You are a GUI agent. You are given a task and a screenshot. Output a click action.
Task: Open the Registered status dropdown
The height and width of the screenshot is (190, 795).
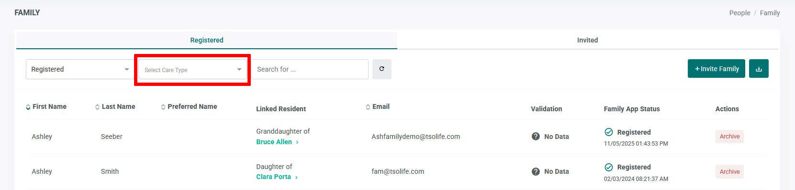tap(79, 69)
